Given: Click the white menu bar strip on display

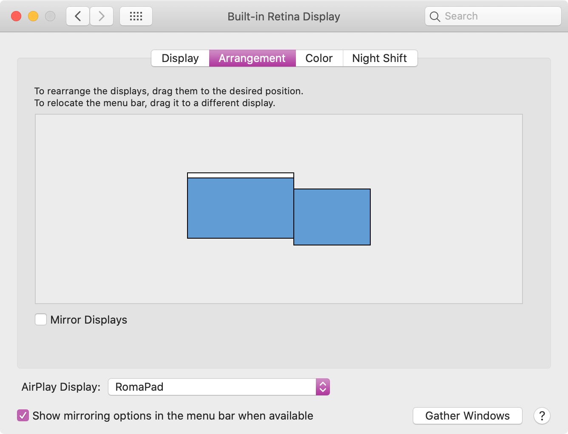Looking at the screenshot, I should click(x=241, y=175).
